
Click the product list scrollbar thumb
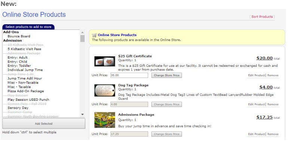(82, 38)
